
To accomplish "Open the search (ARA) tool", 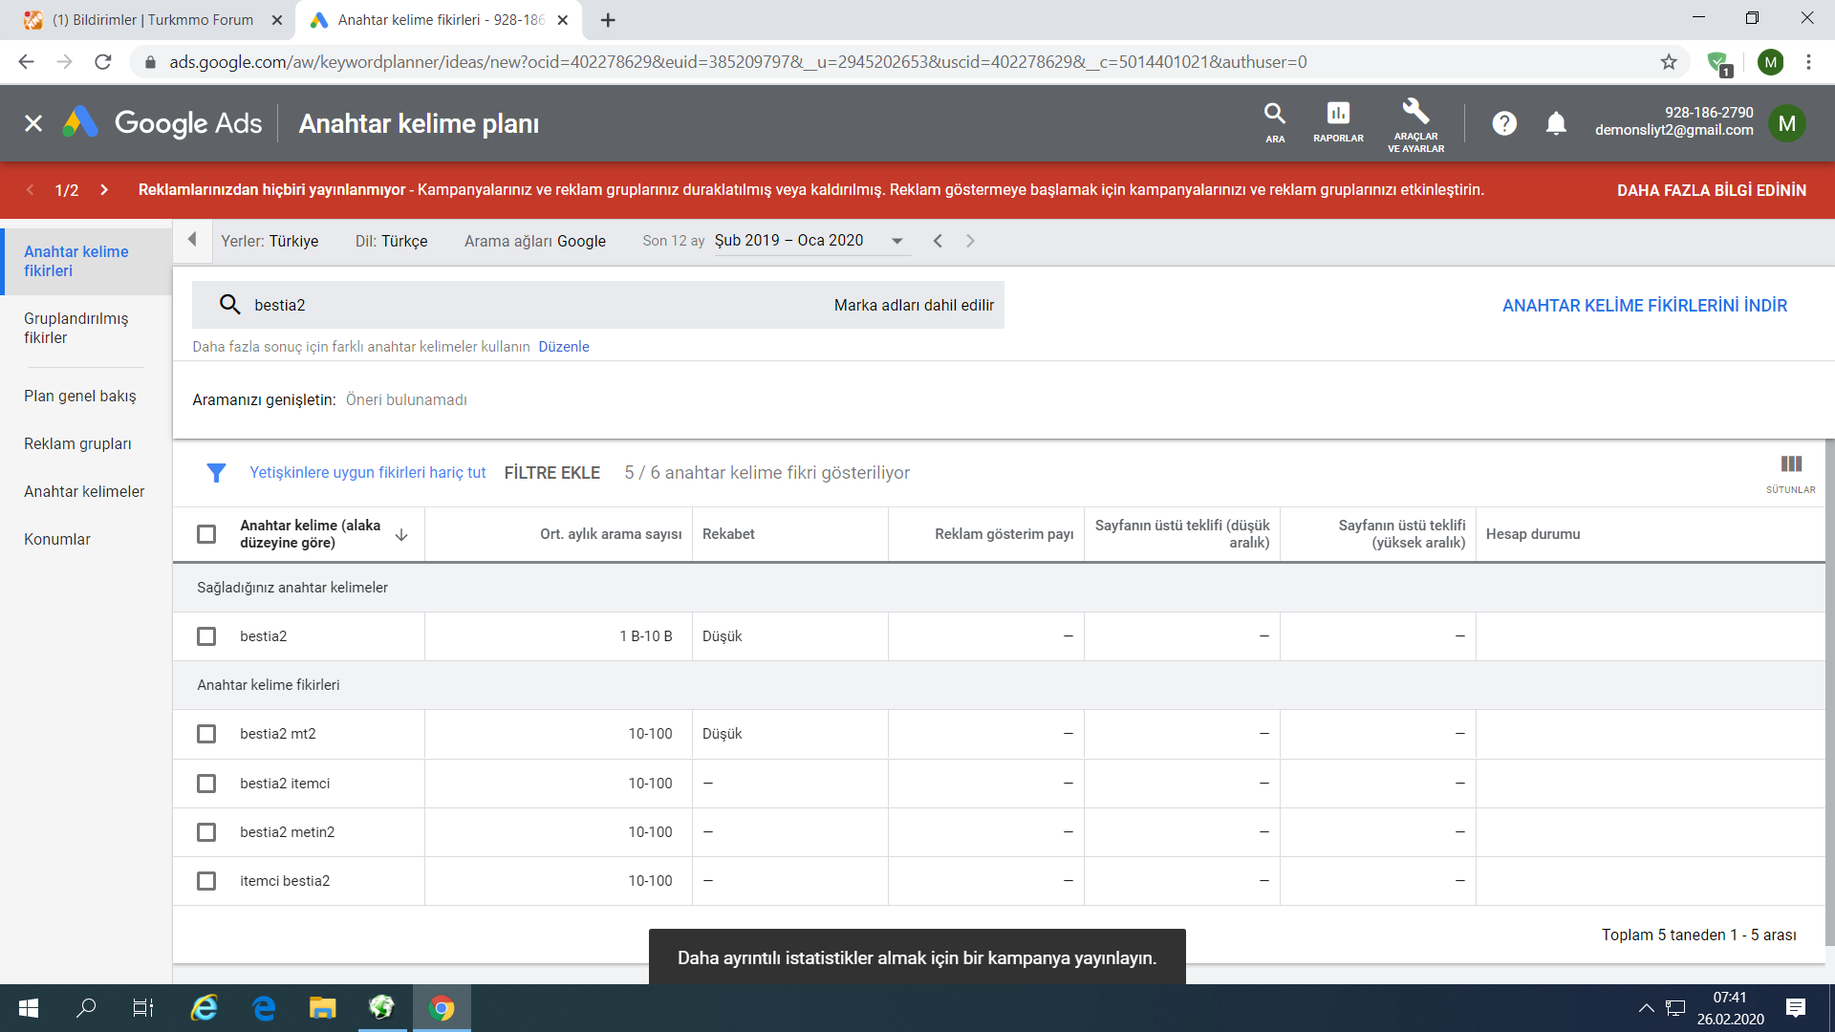I will tap(1275, 123).
